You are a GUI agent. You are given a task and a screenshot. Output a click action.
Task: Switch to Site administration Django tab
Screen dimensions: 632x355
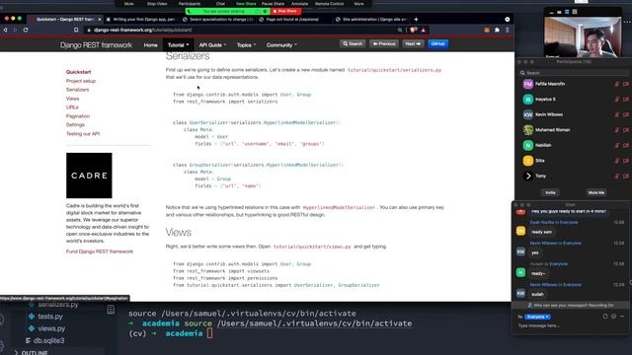coord(373,19)
